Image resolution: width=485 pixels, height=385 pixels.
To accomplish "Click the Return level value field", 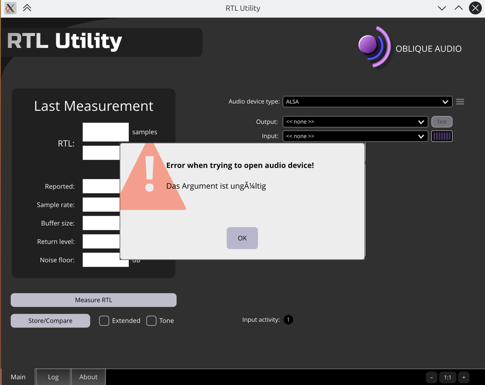I will click(101, 242).
